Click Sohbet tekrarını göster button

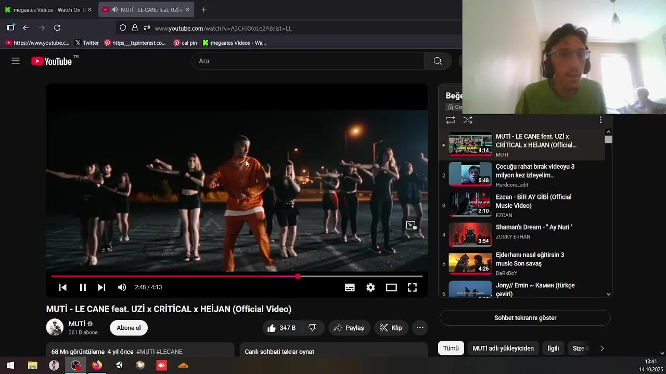525,318
